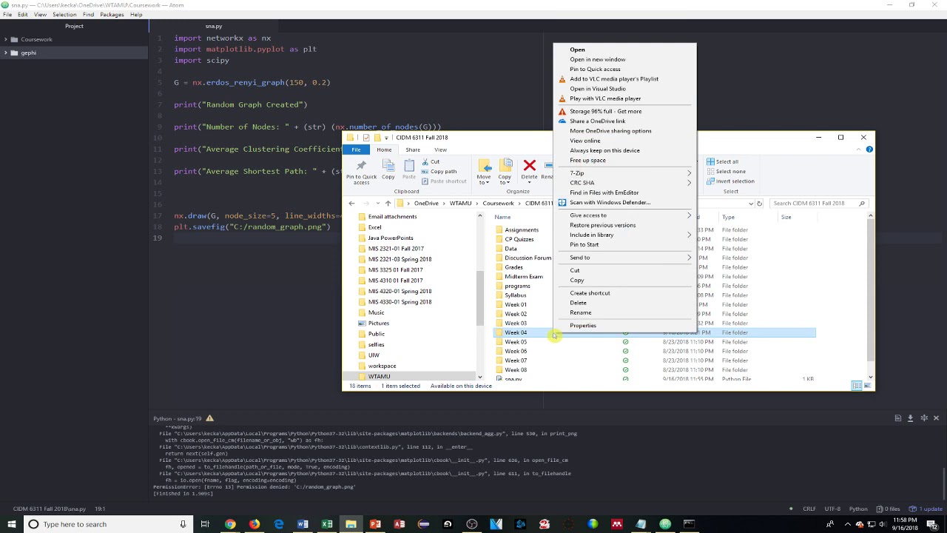947x533 pixels.
Task: Click Copy path in Clipboard group
Action: (x=439, y=172)
